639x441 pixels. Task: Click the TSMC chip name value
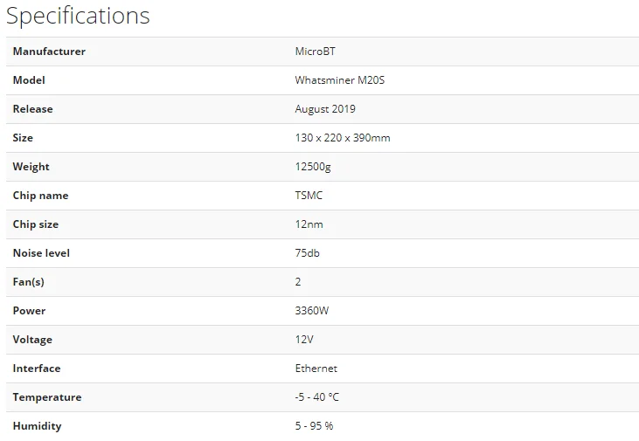(309, 196)
